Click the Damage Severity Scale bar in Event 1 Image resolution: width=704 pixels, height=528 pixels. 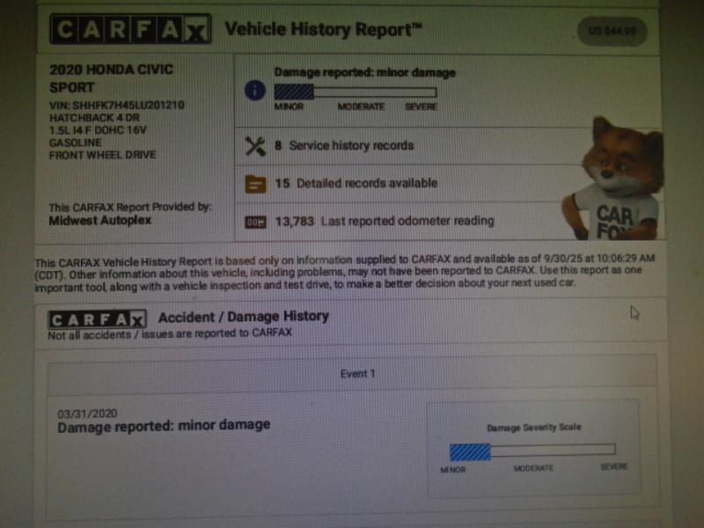pyautogui.click(x=532, y=451)
